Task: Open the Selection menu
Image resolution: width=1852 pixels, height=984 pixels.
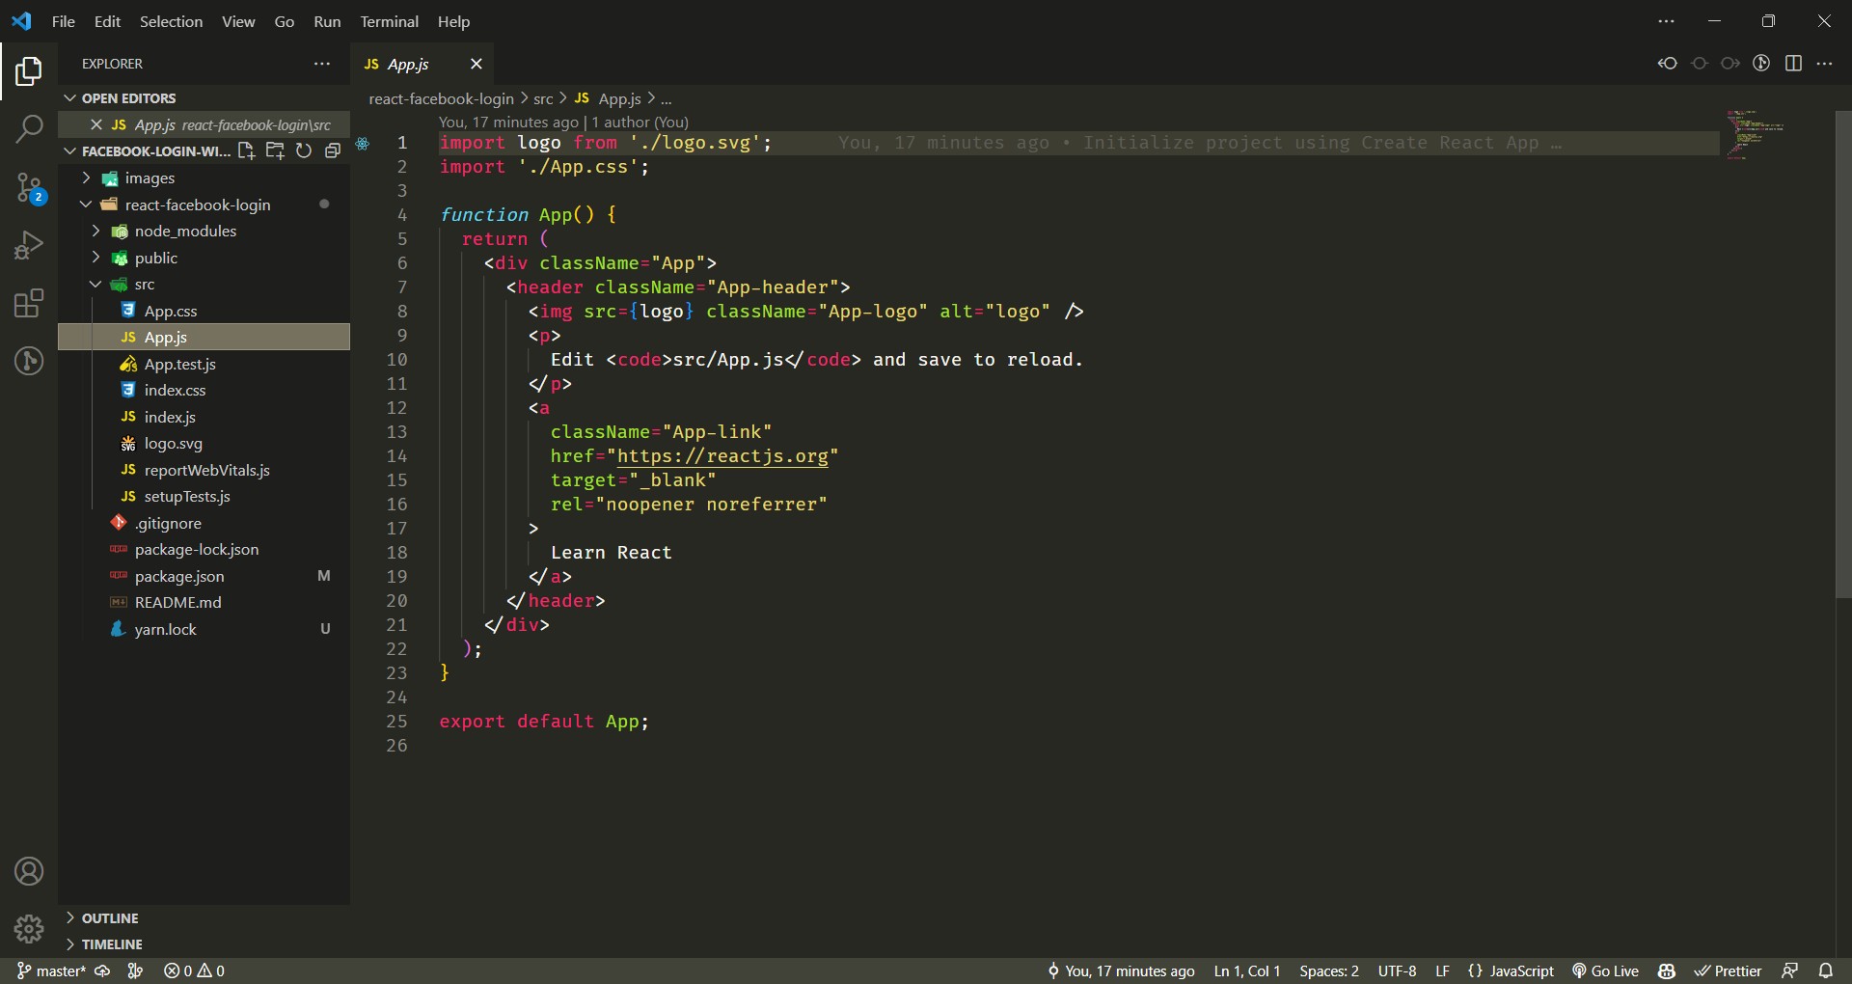Action: pyautogui.click(x=171, y=21)
